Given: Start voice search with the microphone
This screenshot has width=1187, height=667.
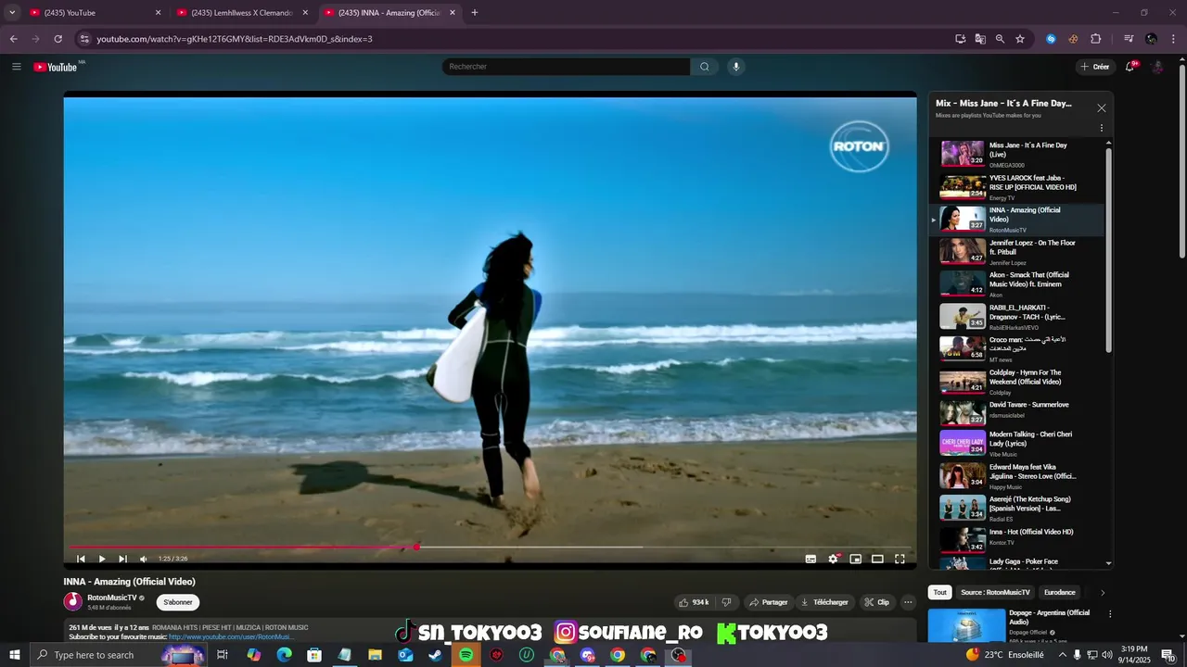Looking at the screenshot, I should pos(736,67).
